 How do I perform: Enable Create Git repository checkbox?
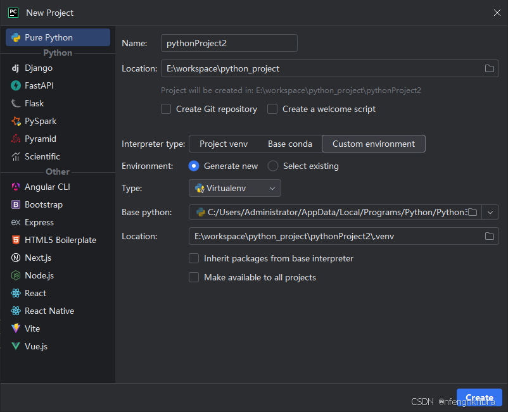(x=166, y=109)
